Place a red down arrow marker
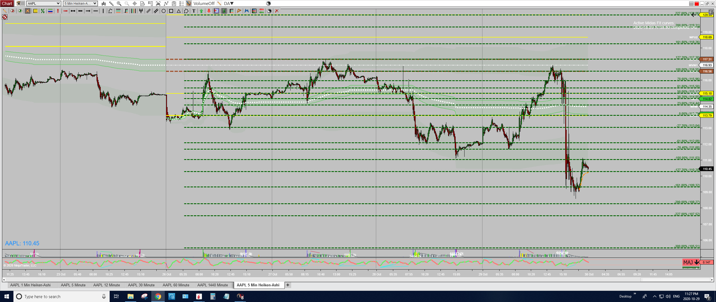Image resolution: width=716 pixels, height=302 pixels. [x=209, y=11]
